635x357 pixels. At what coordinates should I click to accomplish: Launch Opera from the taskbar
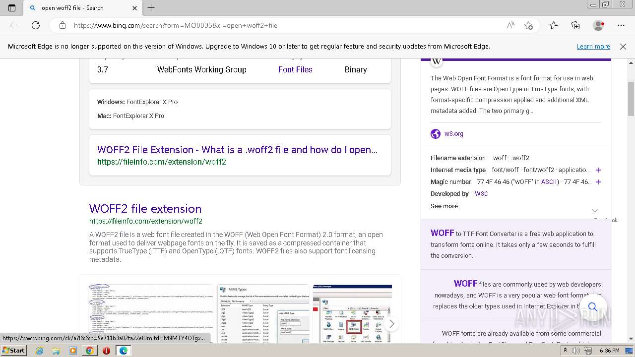[106, 351]
